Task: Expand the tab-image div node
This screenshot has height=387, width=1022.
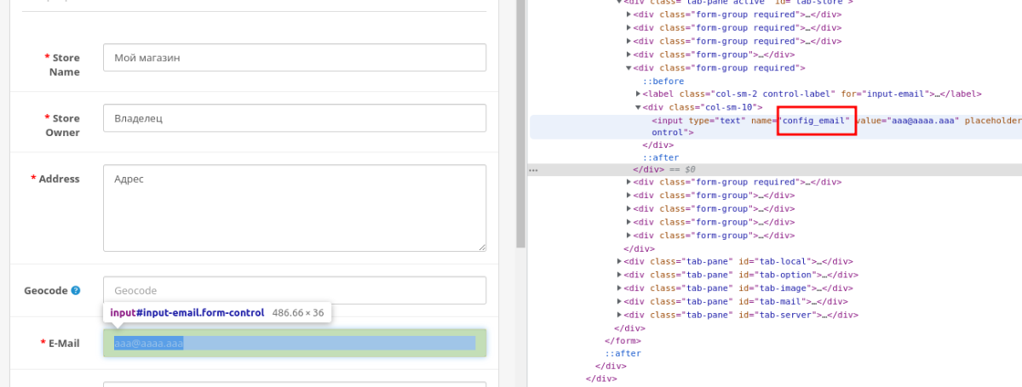Action: click(619, 288)
